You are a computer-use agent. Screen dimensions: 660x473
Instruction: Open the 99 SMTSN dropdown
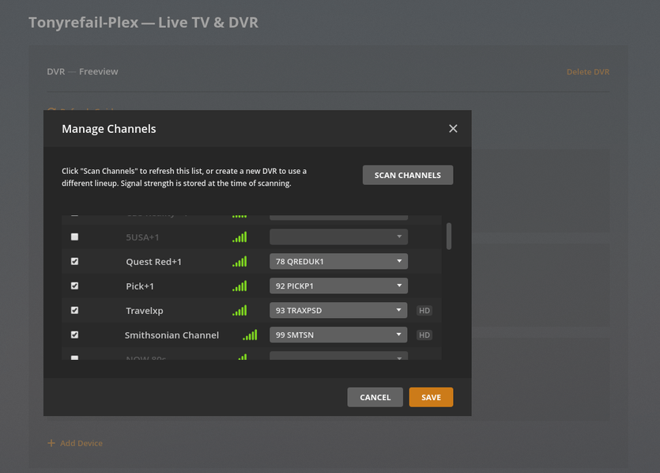(x=338, y=335)
